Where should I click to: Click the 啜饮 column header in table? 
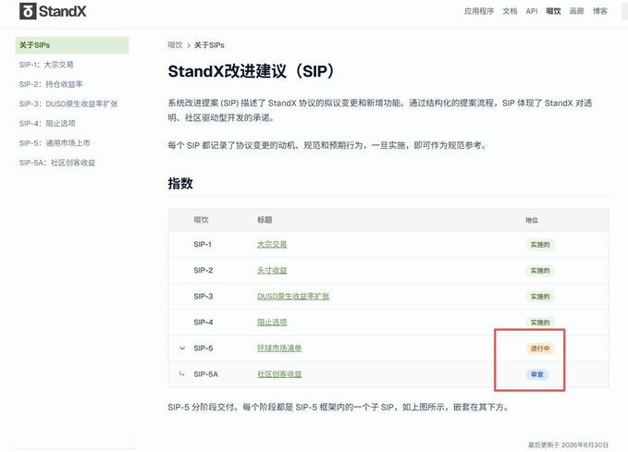(201, 220)
